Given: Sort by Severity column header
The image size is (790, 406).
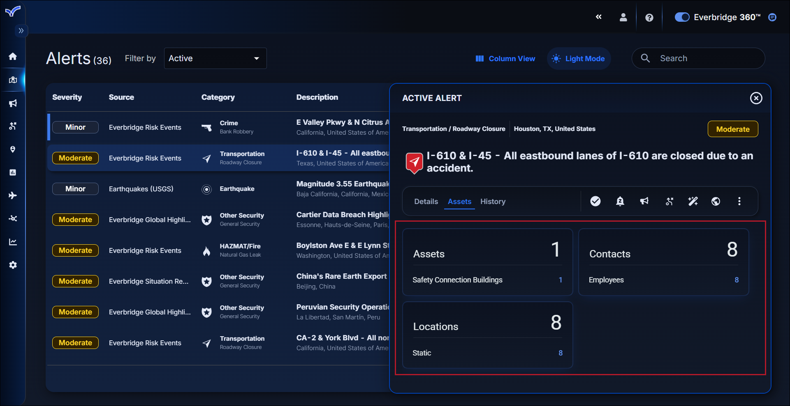Looking at the screenshot, I should click(x=67, y=97).
